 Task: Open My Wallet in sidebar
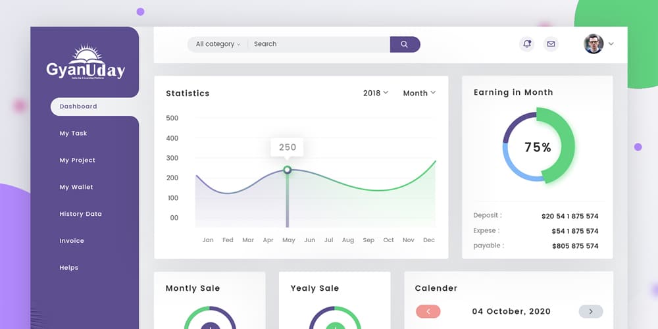click(x=76, y=187)
